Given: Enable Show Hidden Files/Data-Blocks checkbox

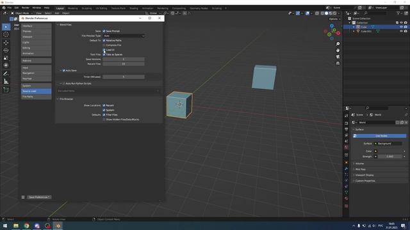Looking at the screenshot, I should click(x=104, y=119).
